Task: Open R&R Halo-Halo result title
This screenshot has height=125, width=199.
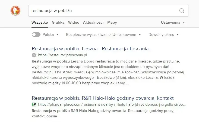Action: [x=103, y=98]
